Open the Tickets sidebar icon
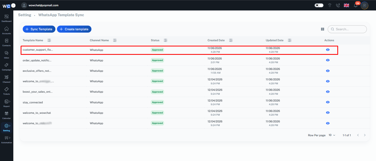This screenshot has width=376, height=161. [x=7, y=91]
